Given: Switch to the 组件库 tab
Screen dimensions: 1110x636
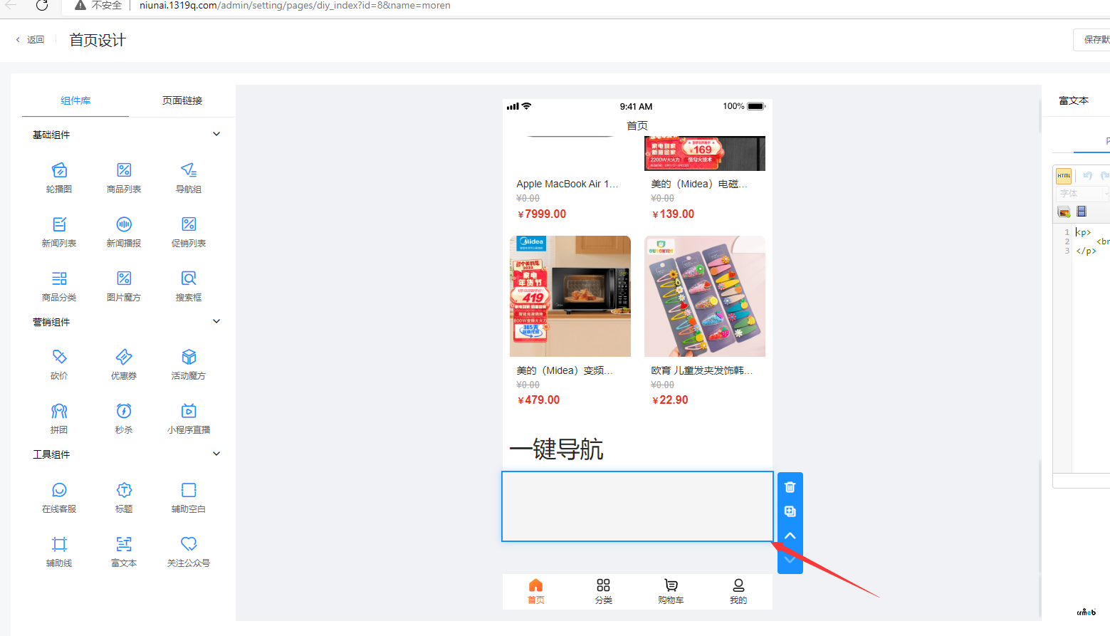Looking at the screenshot, I should 75,100.
